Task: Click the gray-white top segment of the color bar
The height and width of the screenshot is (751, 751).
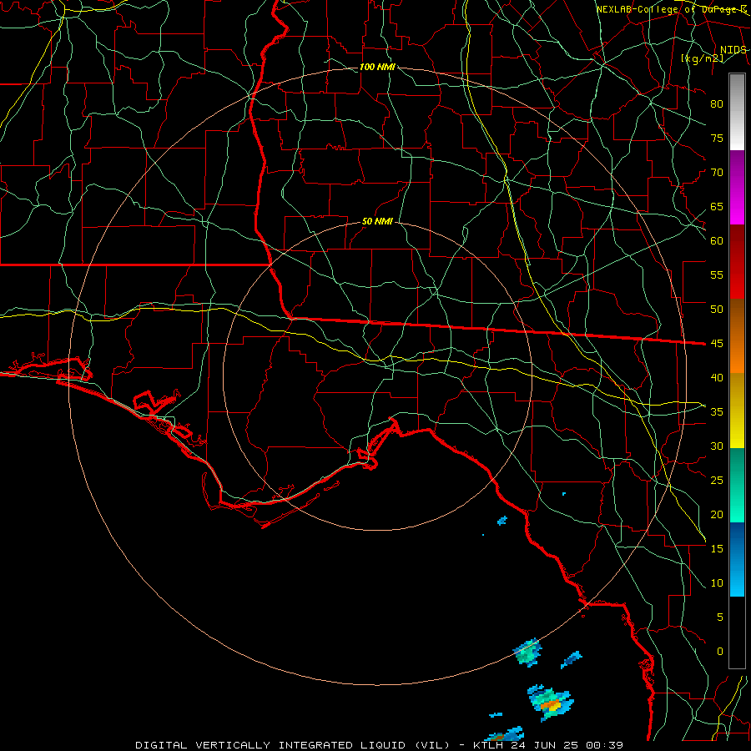Action: [737, 112]
